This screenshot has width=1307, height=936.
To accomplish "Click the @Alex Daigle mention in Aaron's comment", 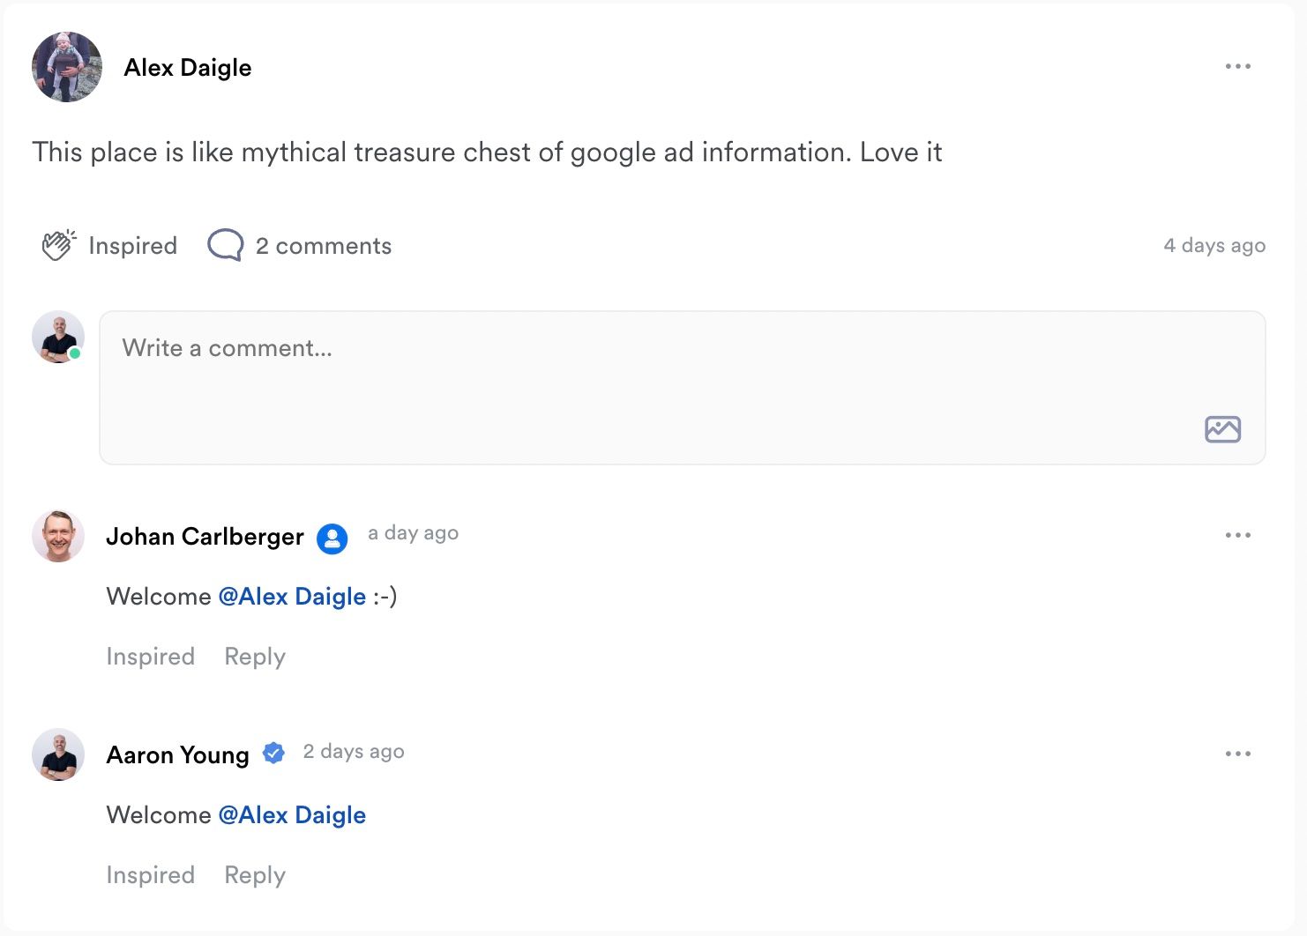I will tap(292, 815).
